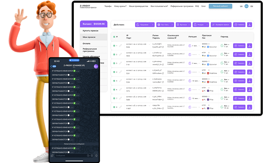
Task: Uncheck the checkbox for row 7
Action: click(x=114, y=98)
